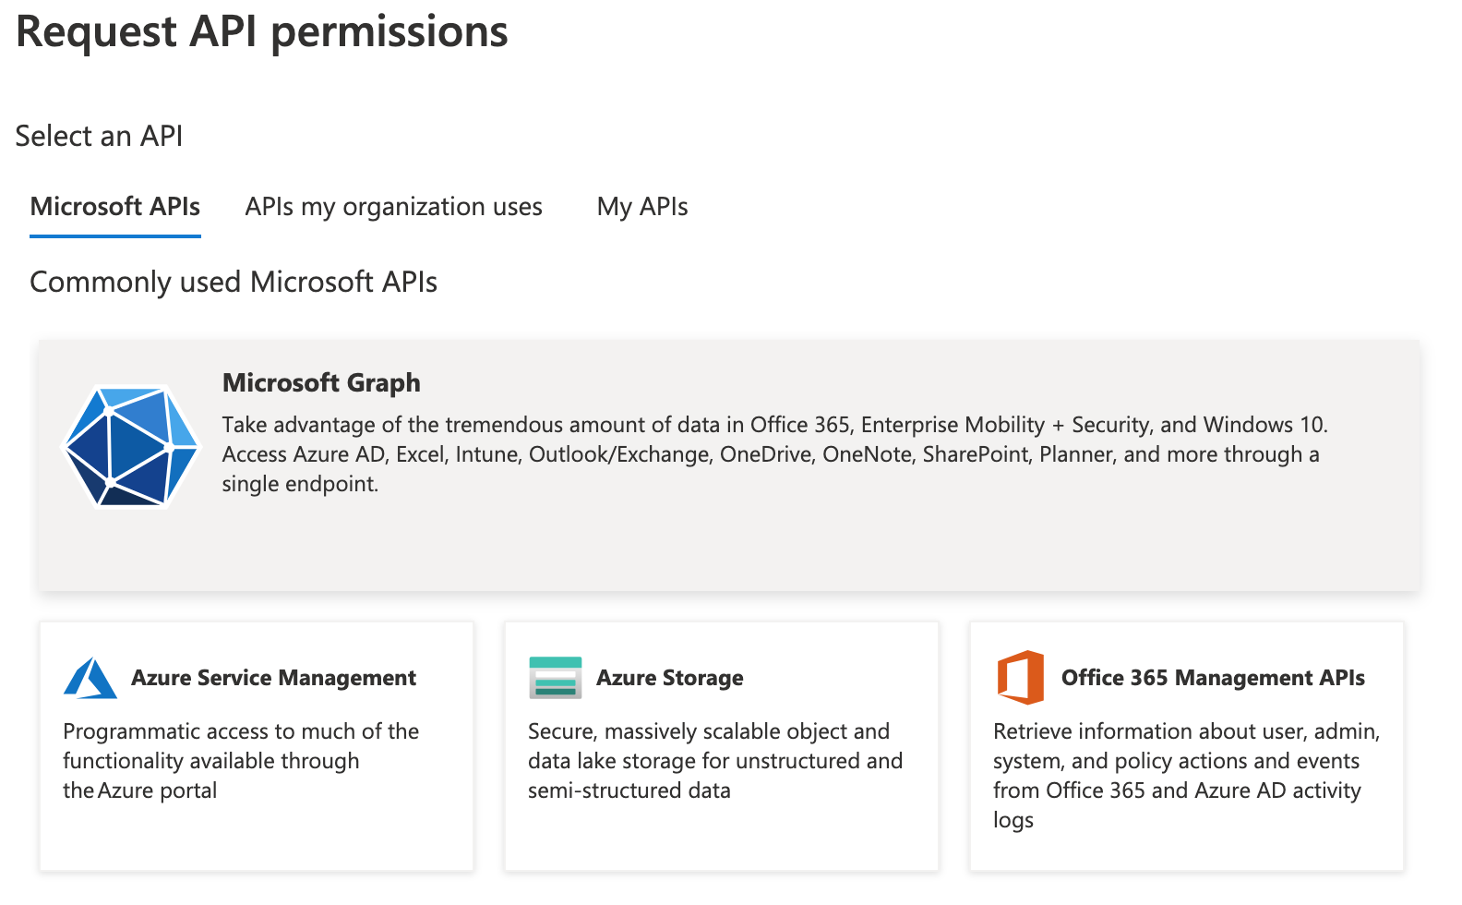The image size is (1462, 905).
Task: Open the APIs my organization uses tab
Action: [x=394, y=207]
